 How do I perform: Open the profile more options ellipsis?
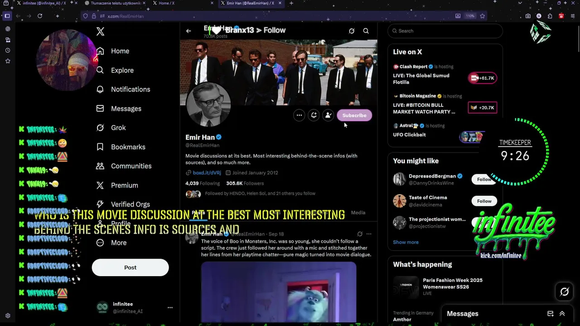point(299,115)
